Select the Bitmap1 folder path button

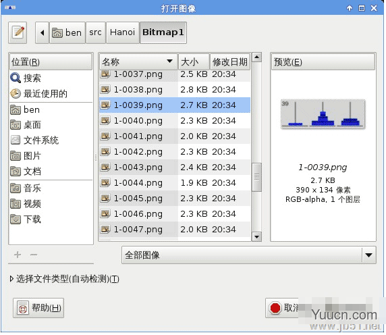click(163, 33)
